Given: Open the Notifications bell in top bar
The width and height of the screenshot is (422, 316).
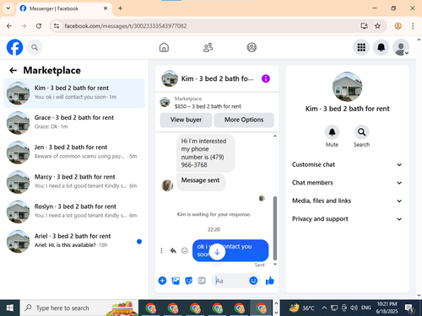Looking at the screenshot, I should (381, 47).
